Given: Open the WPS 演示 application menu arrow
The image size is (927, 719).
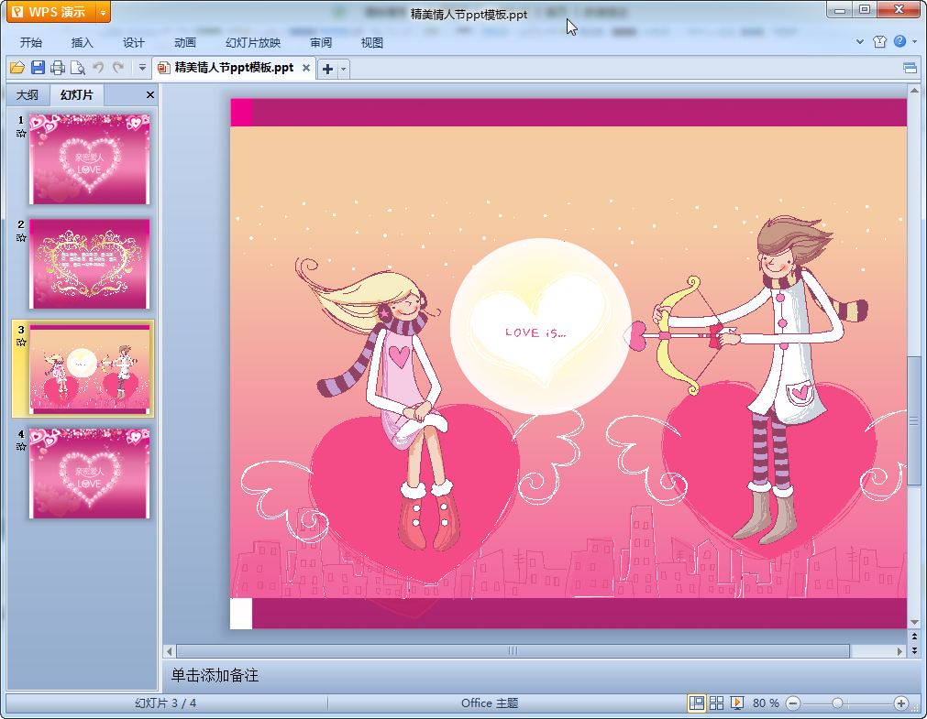Looking at the screenshot, I should pyautogui.click(x=103, y=12).
